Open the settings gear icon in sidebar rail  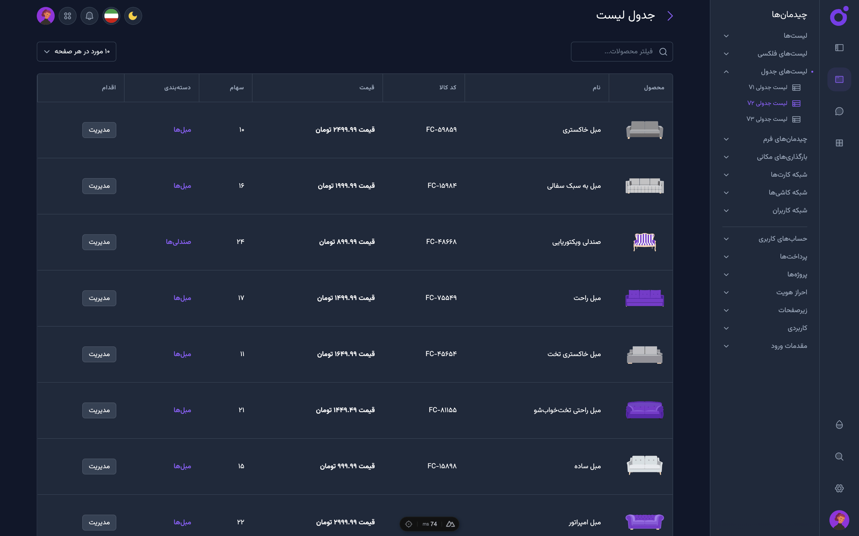[839, 488]
